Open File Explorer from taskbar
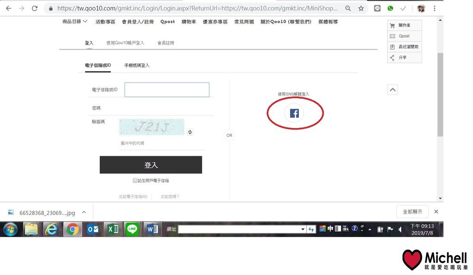 (x=31, y=229)
